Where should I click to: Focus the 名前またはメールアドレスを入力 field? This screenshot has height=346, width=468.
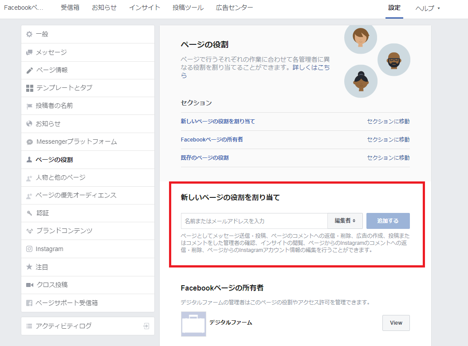pos(254,221)
